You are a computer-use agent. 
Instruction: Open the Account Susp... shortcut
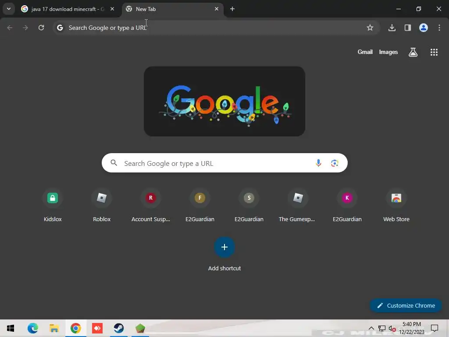(151, 205)
